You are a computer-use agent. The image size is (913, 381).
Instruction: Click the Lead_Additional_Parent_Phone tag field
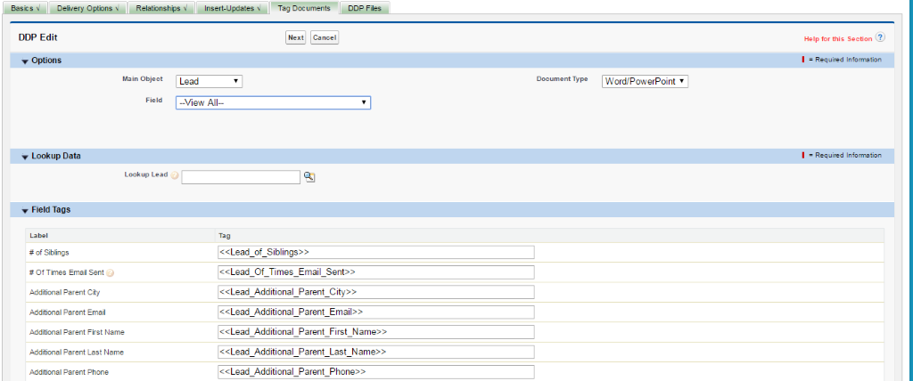(x=376, y=372)
